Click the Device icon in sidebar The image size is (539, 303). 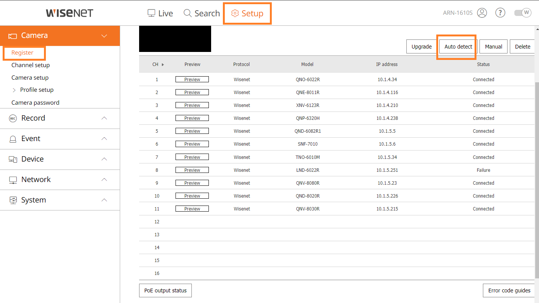click(13, 159)
